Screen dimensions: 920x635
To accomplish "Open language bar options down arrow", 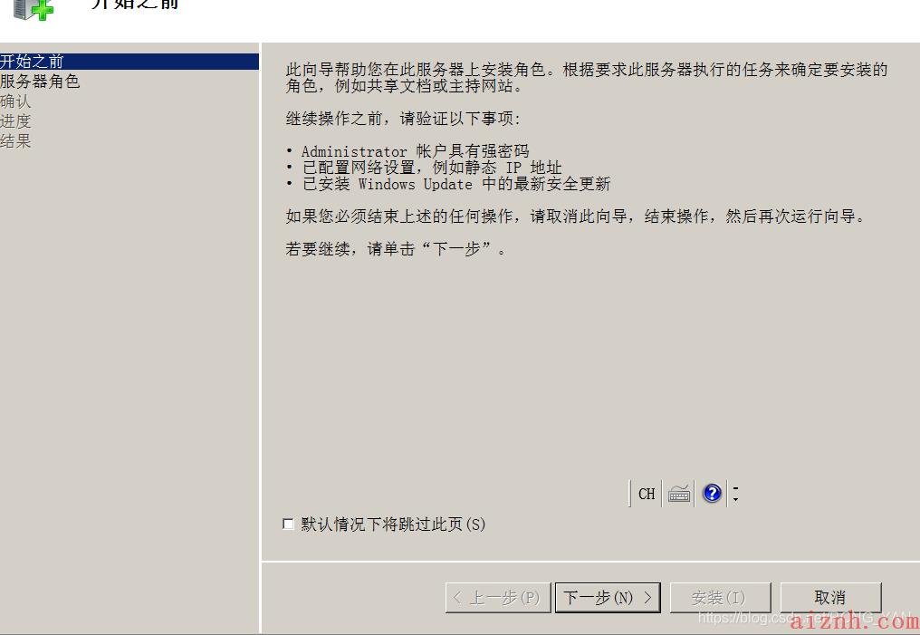I will (736, 500).
